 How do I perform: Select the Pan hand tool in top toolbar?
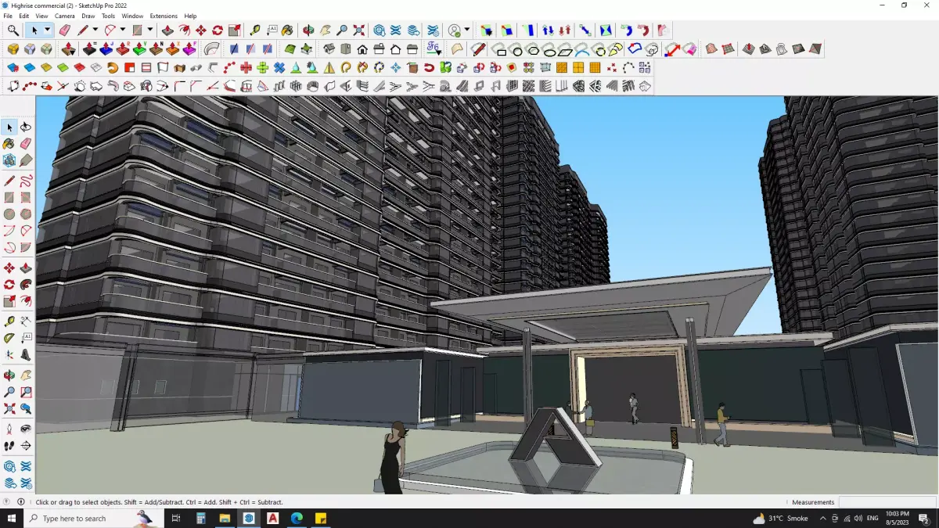coord(326,31)
